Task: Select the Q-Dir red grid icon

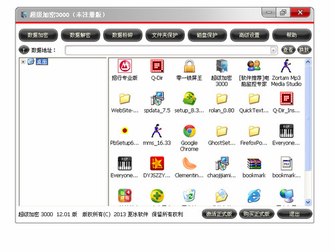Action: coord(157,66)
